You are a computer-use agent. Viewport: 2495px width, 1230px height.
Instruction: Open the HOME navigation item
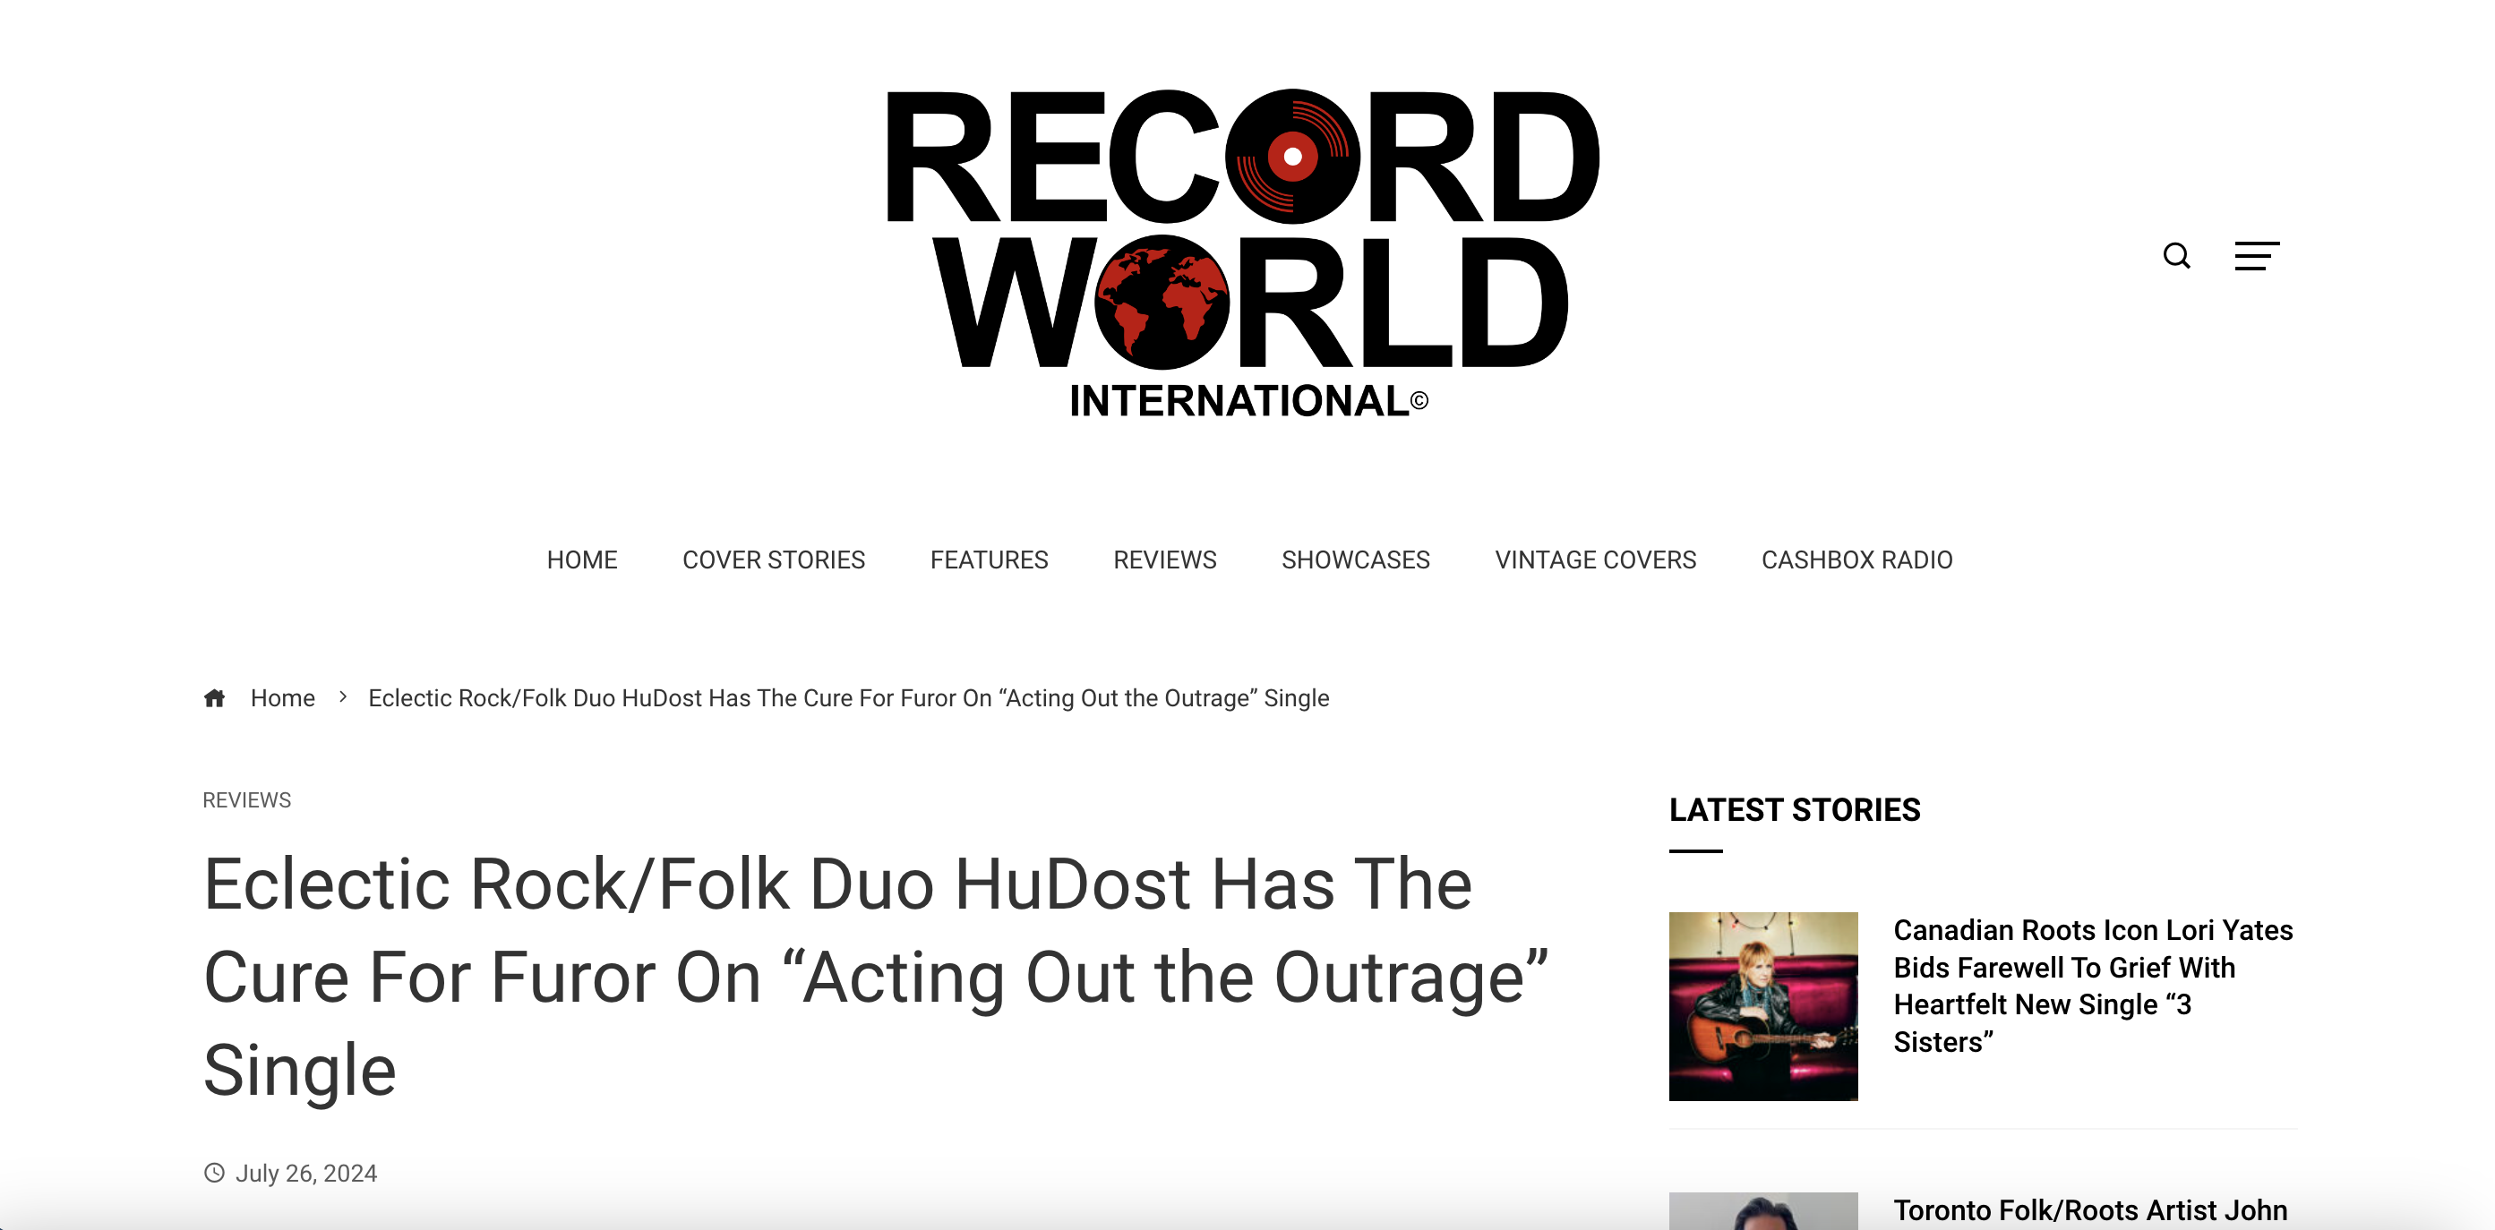pos(582,559)
